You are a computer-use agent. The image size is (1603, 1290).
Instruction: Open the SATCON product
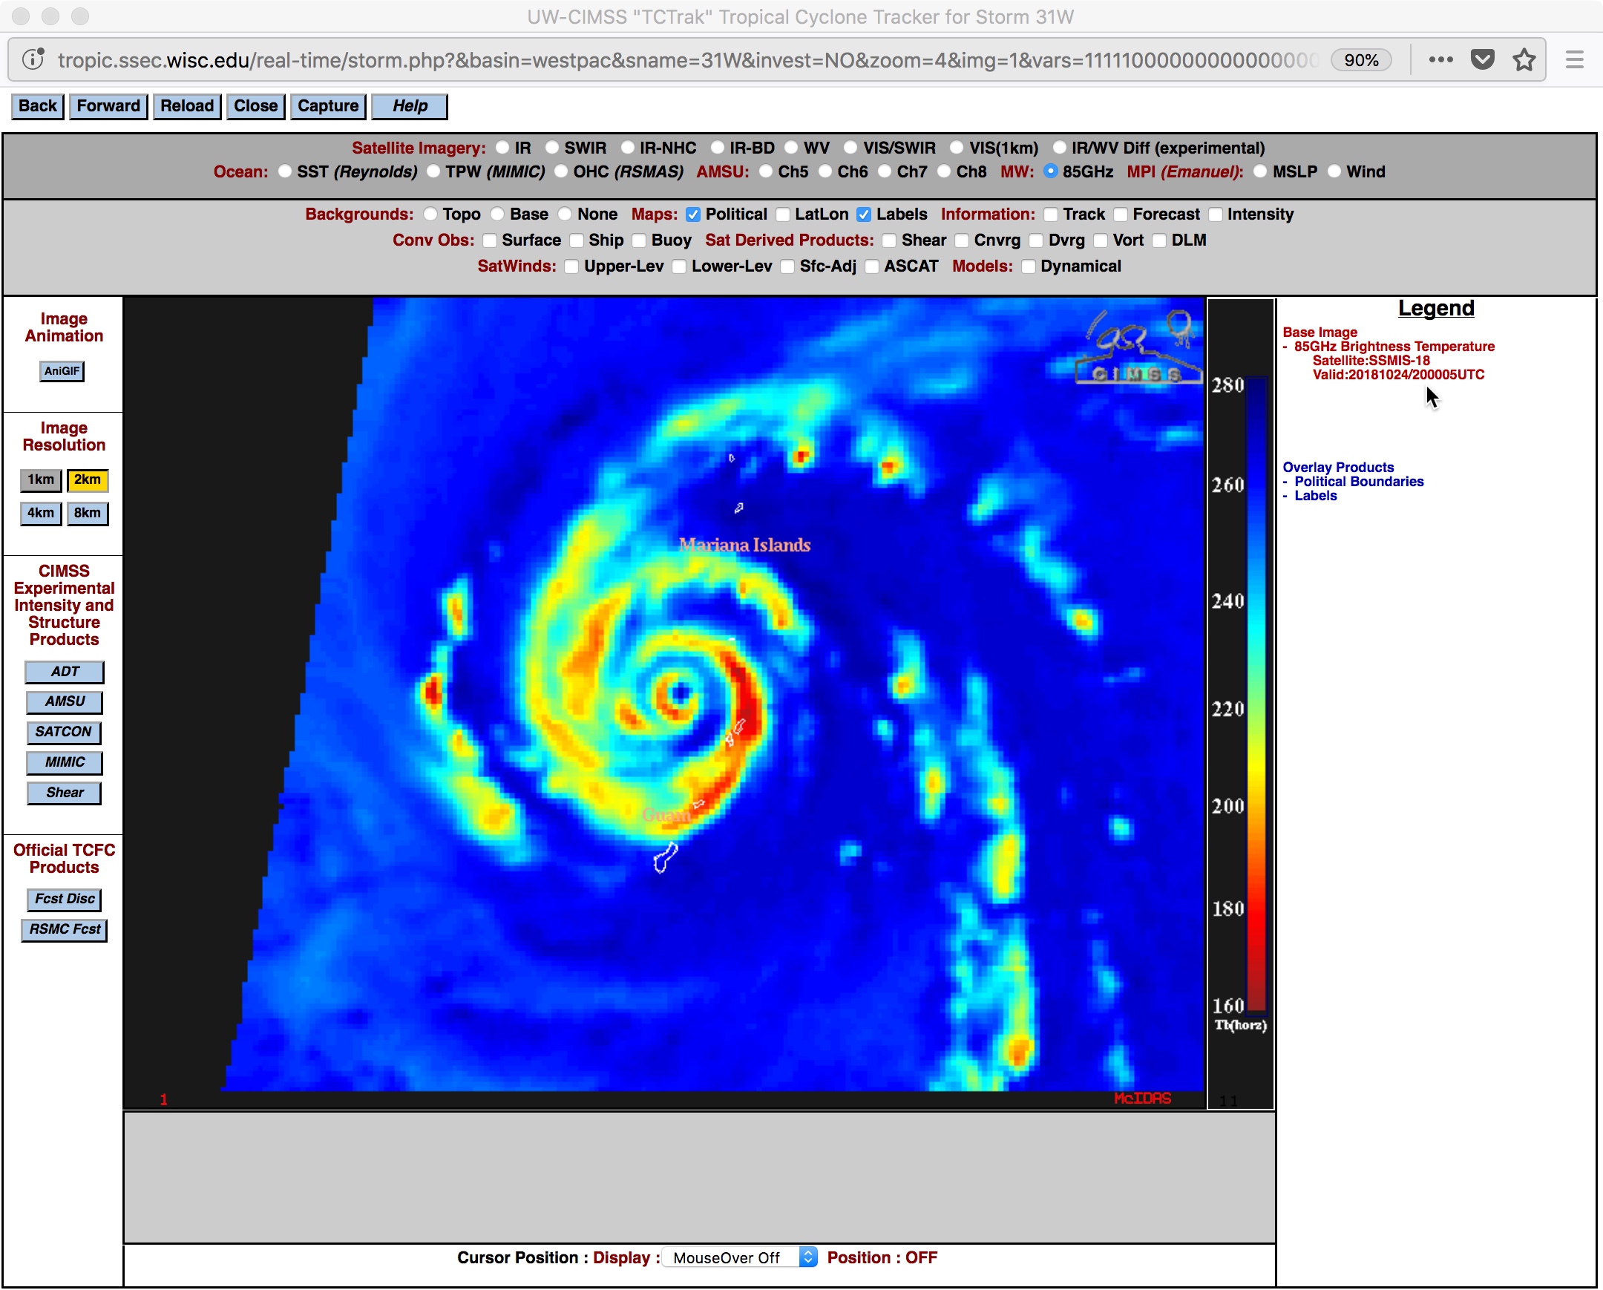(x=63, y=732)
